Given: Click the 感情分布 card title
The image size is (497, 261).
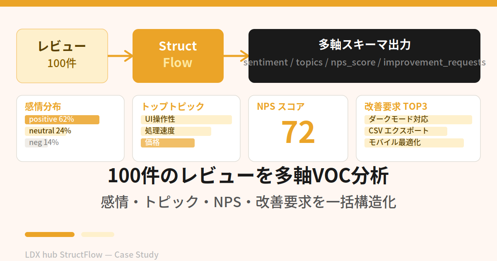Looking at the screenshot, I should click(x=43, y=106).
